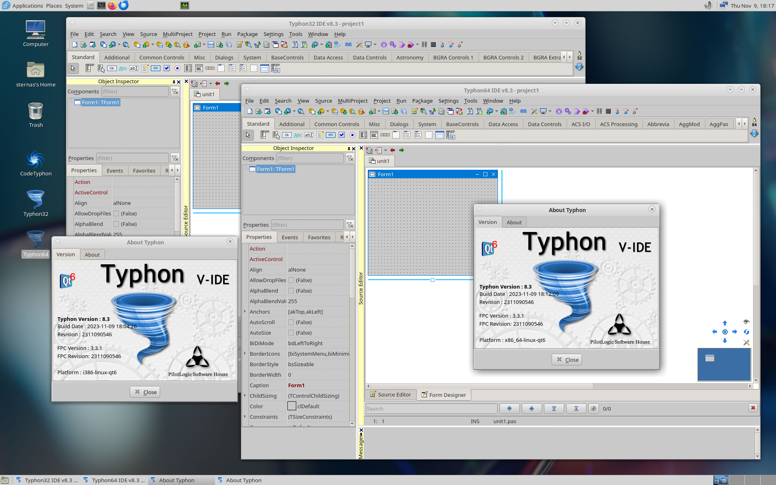The height and width of the screenshot is (485, 776).
Task: Switch to Common Controls tab in Typhon64
Action: pyautogui.click(x=337, y=124)
